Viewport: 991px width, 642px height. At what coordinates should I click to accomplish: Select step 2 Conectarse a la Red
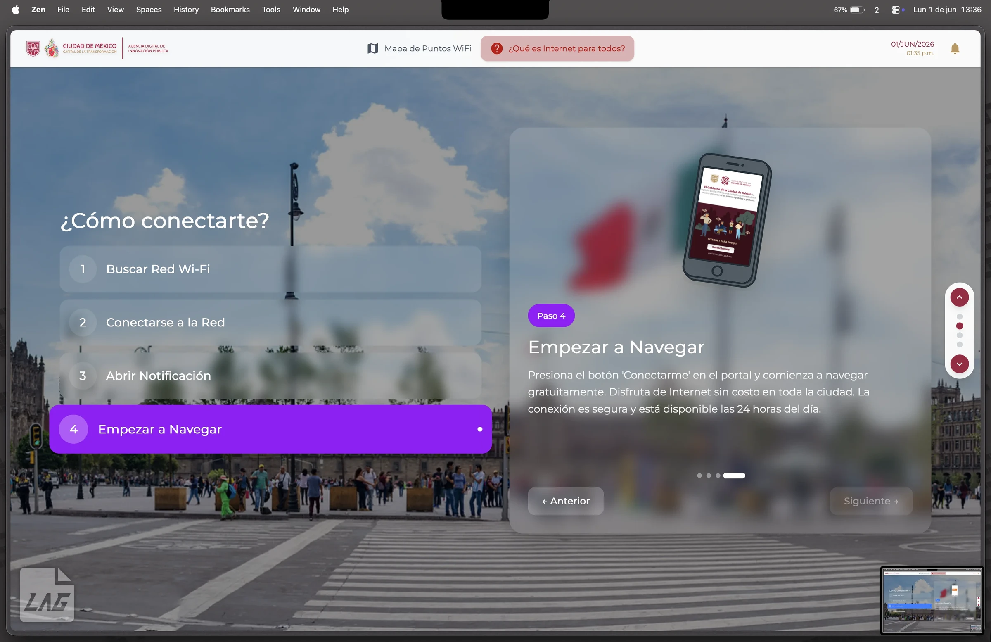(x=270, y=323)
